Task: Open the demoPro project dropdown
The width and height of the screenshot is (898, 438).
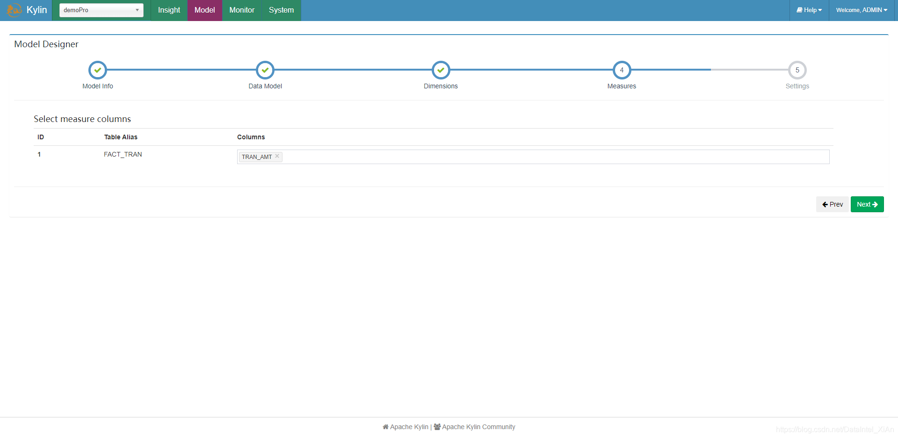Action: [101, 10]
